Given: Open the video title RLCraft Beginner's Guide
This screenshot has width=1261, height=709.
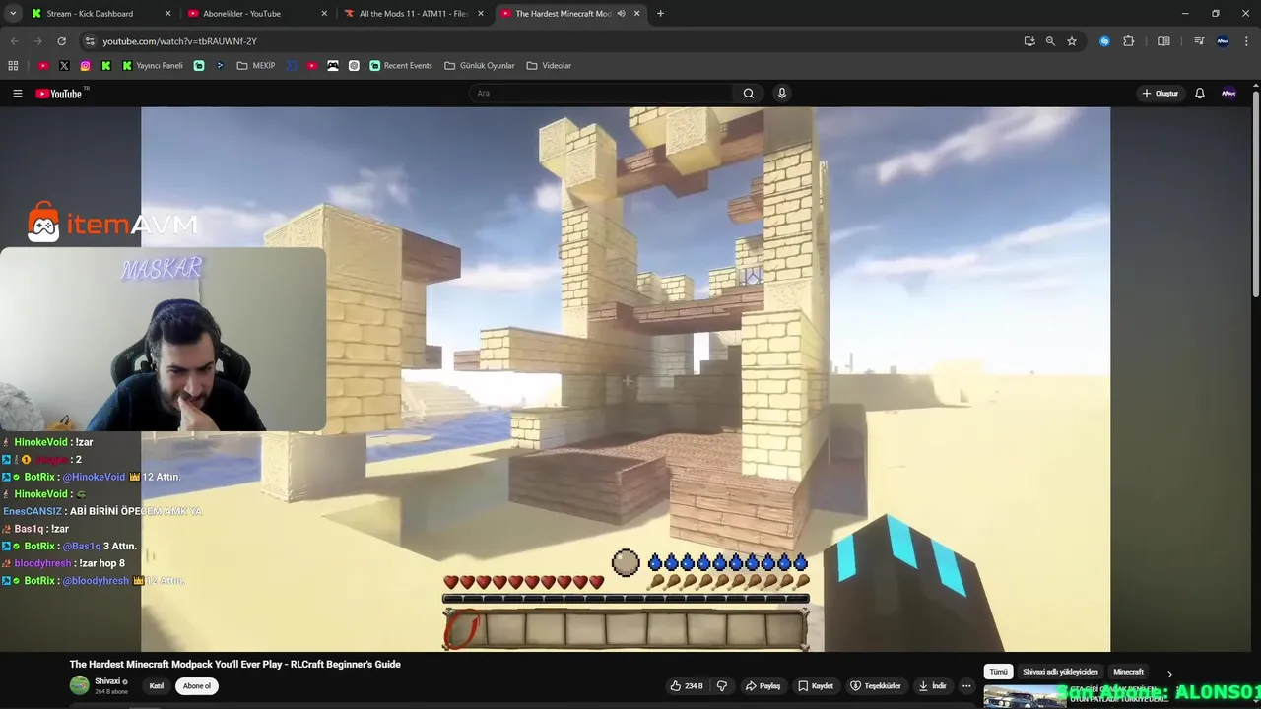Looking at the screenshot, I should coord(234,664).
